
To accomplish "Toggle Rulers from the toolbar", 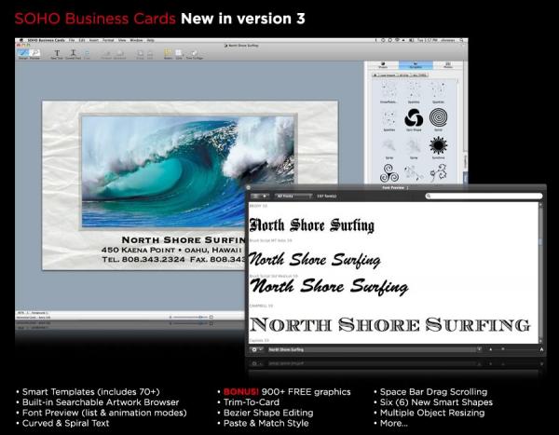I will click(168, 54).
